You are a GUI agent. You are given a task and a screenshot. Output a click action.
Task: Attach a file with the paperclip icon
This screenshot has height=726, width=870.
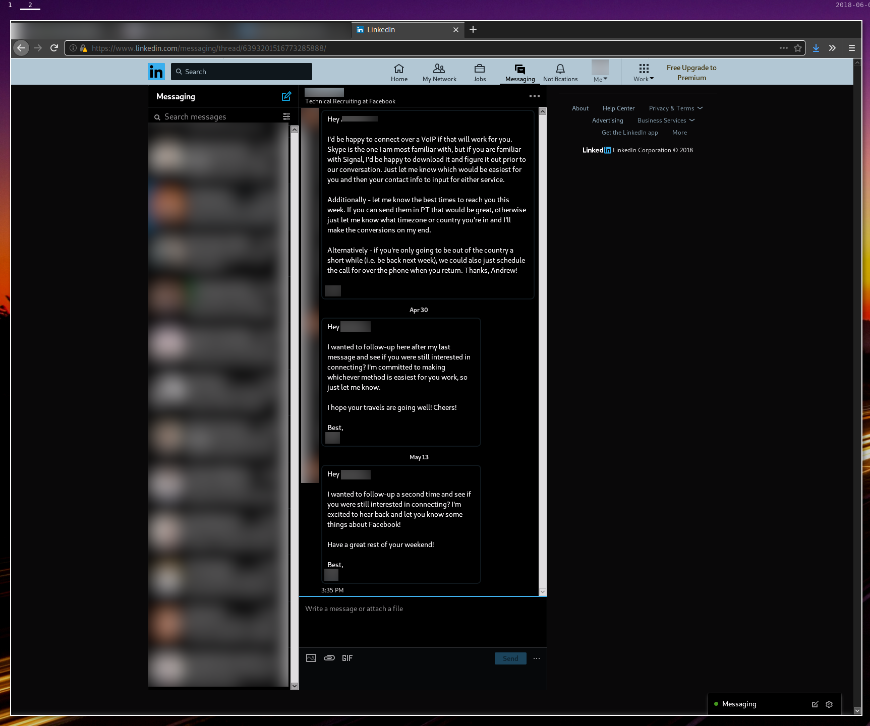coord(329,658)
